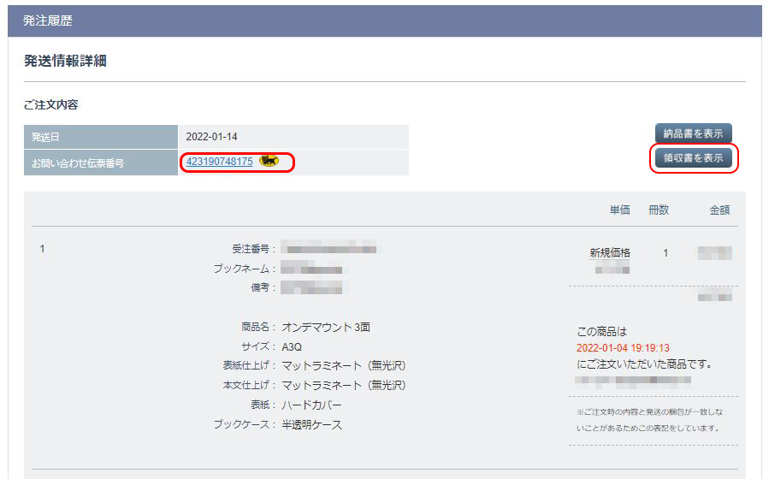Click the 金額 column header

point(719,210)
